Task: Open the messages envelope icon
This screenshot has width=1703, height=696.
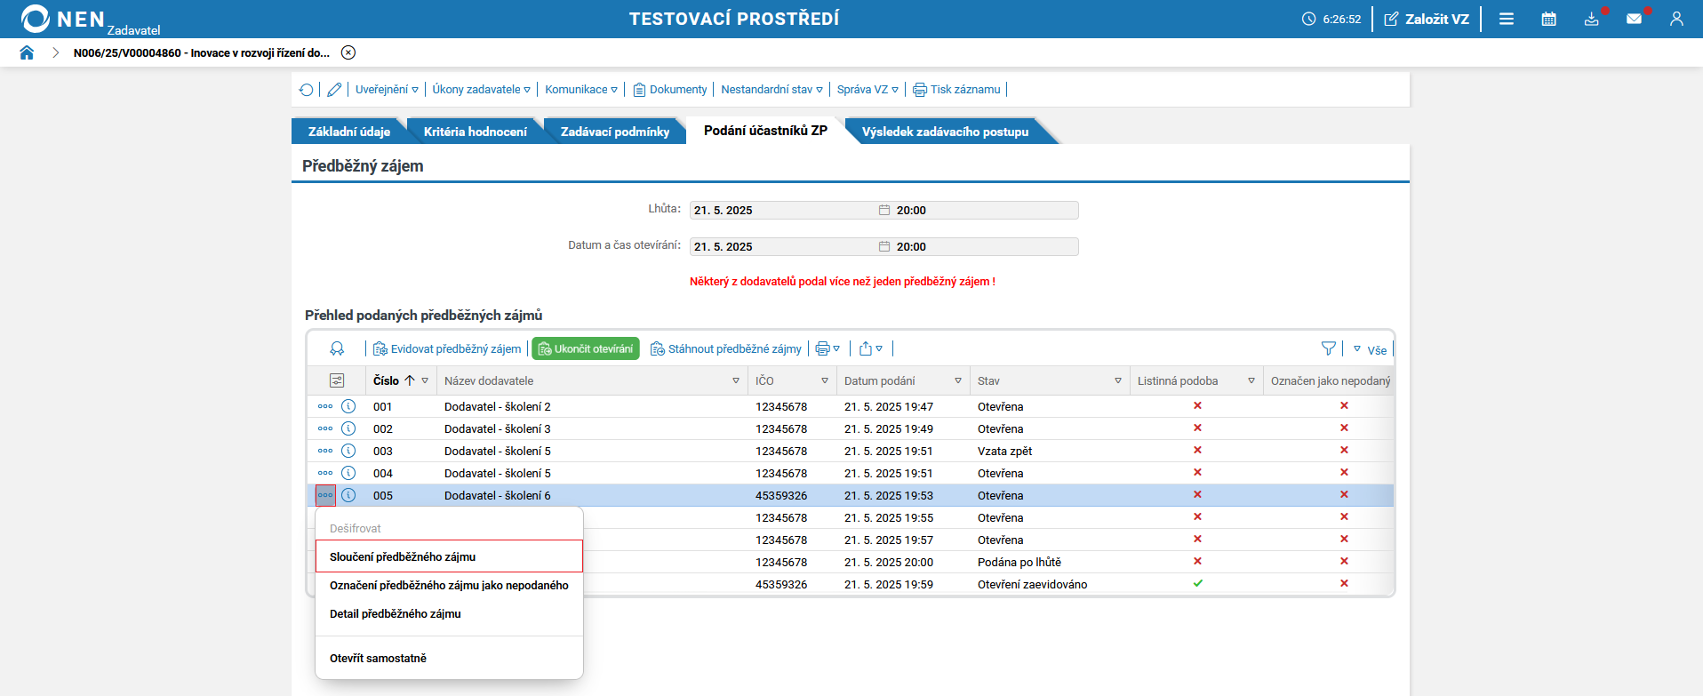Action: tap(1635, 19)
